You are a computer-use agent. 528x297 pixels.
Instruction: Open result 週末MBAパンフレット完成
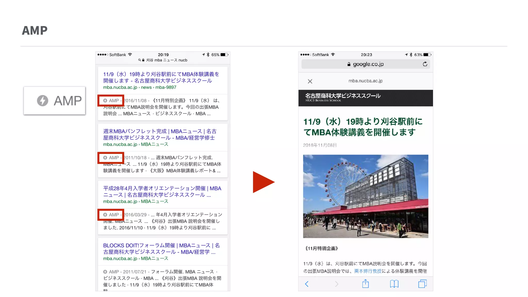click(160, 135)
